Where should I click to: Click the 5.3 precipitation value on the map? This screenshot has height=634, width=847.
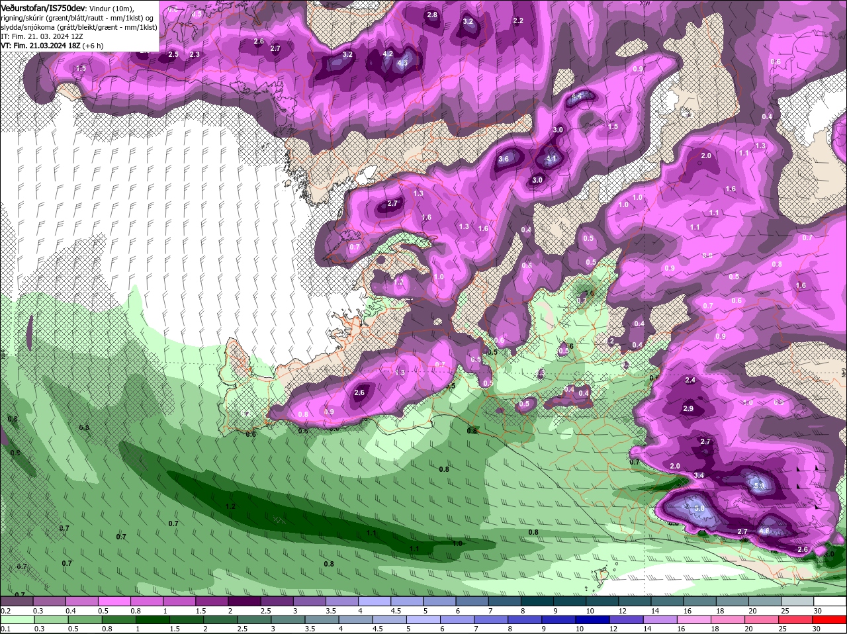758,486
